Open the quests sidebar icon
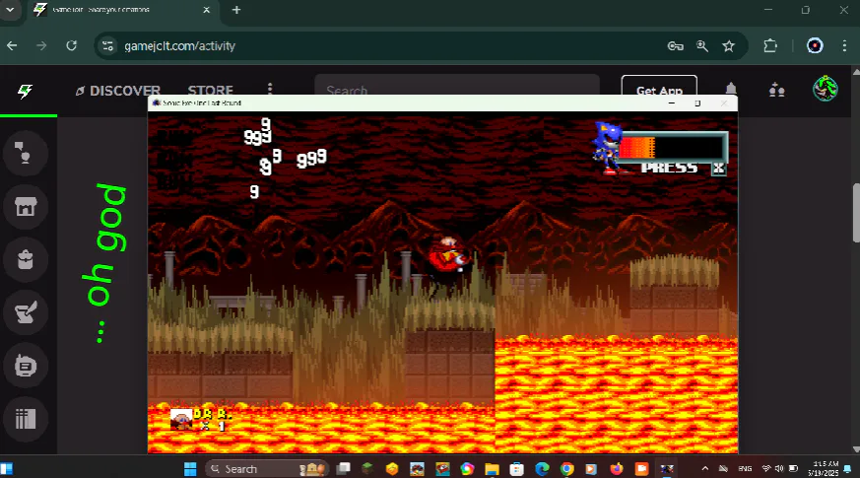This screenshot has width=860, height=478. (x=26, y=312)
